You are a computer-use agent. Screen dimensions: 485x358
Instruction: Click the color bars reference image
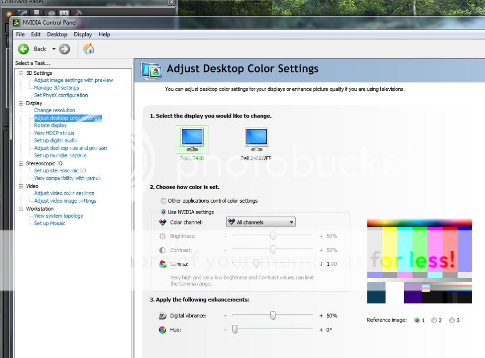click(x=419, y=260)
